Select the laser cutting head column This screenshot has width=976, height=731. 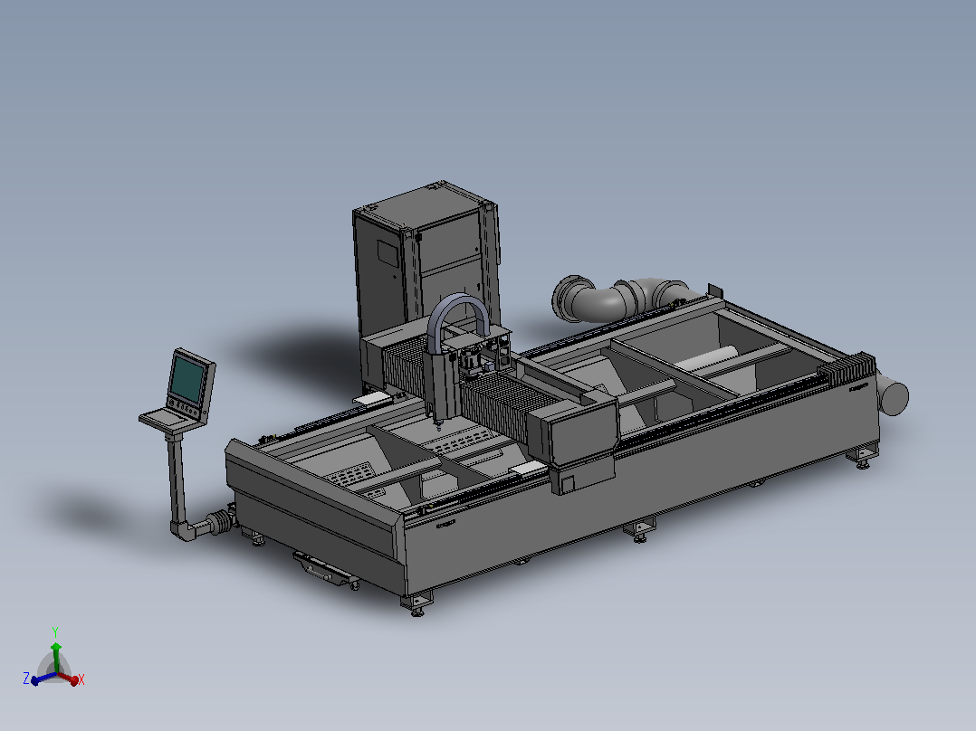point(441,385)
